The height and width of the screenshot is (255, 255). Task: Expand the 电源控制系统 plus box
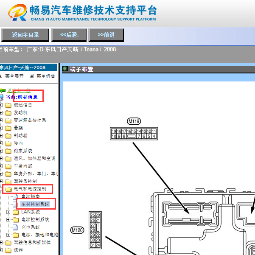tap(8, 219)
